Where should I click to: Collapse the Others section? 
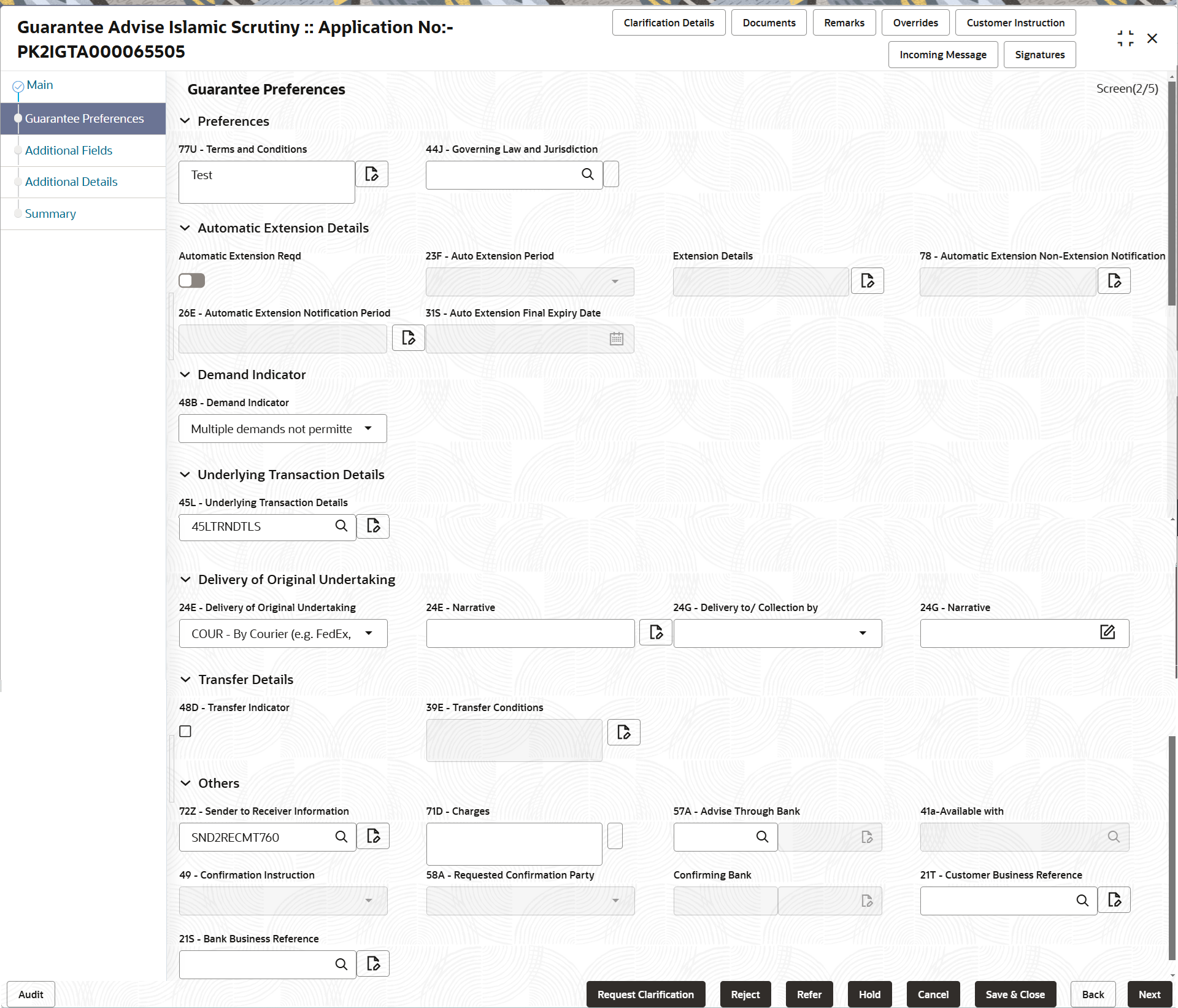click(186, 783)
